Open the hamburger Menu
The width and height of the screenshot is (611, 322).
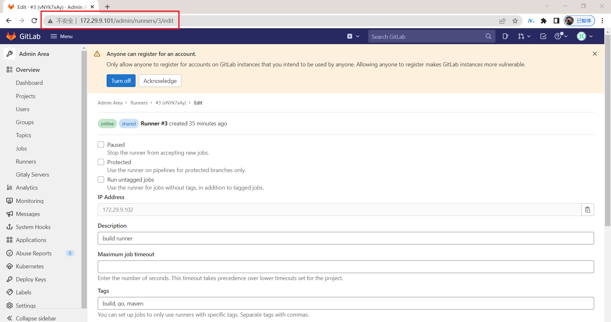click(x=61, y=36)
